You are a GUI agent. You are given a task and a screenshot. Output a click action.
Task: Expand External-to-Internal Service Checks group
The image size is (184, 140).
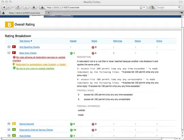[9, 129]
